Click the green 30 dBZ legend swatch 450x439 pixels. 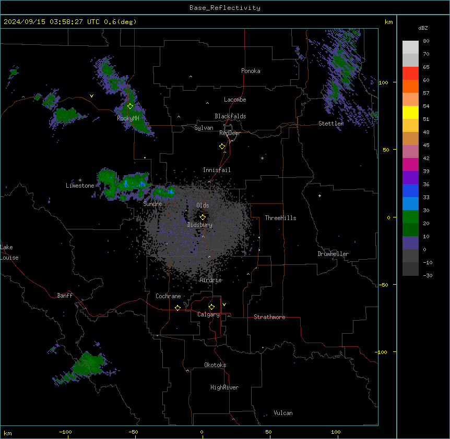pyautogui.click(x=410, y=217)
